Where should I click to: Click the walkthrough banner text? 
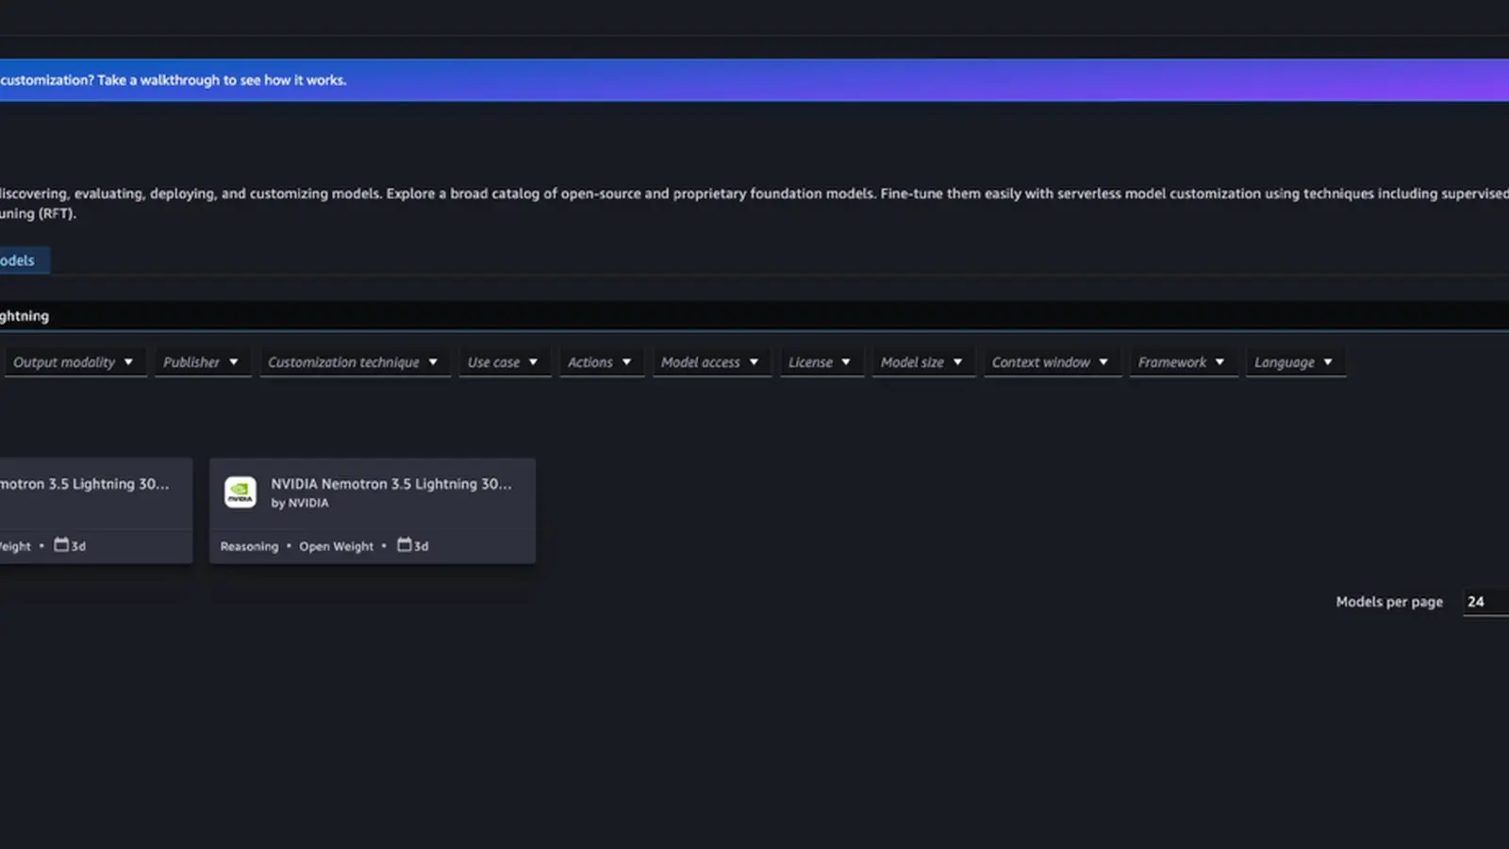pos(174,80)
